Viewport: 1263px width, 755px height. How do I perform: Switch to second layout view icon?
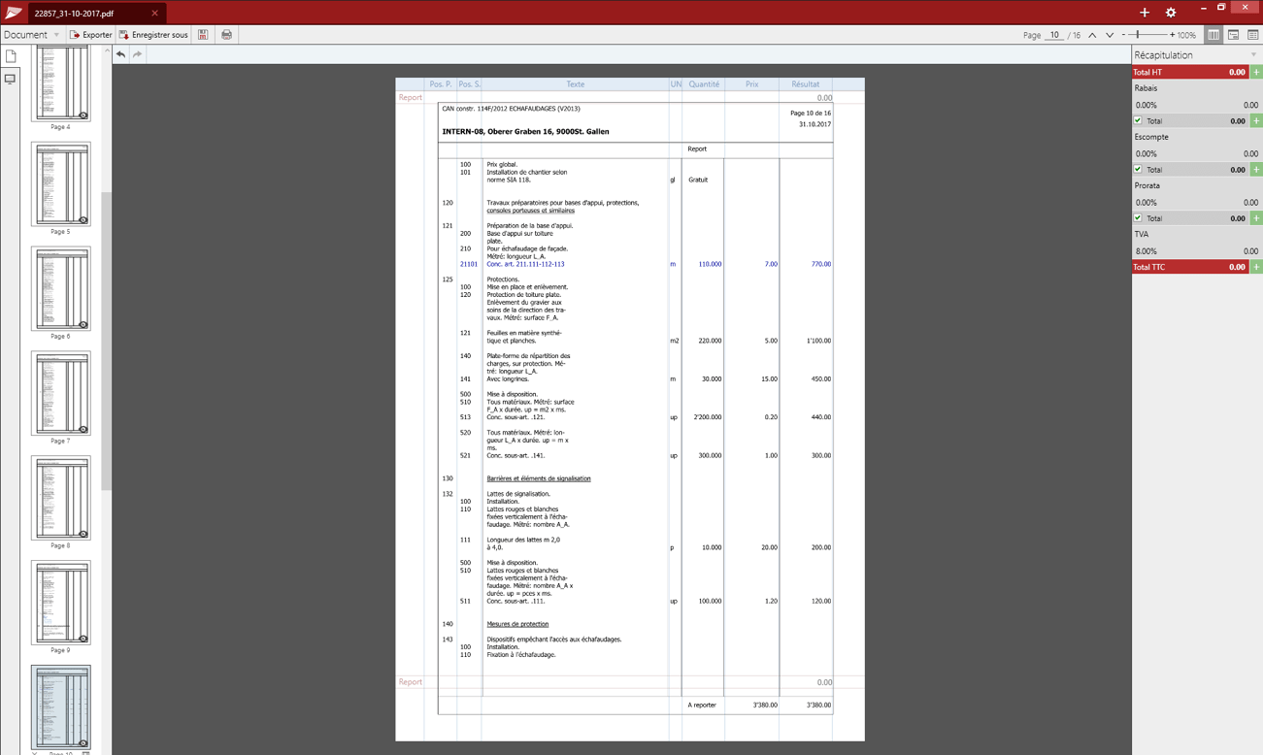pyautogui.click(x=1234, y=35)
